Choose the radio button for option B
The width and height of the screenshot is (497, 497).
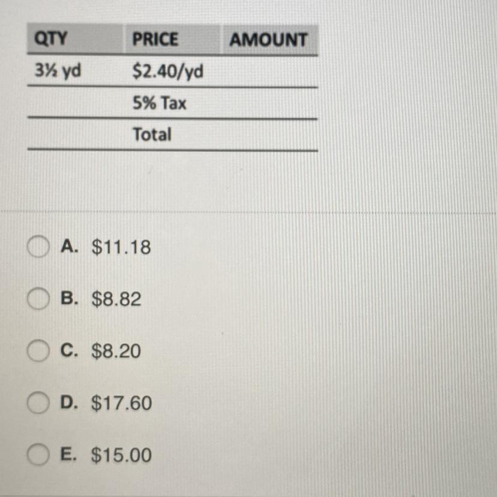(38, 298)
